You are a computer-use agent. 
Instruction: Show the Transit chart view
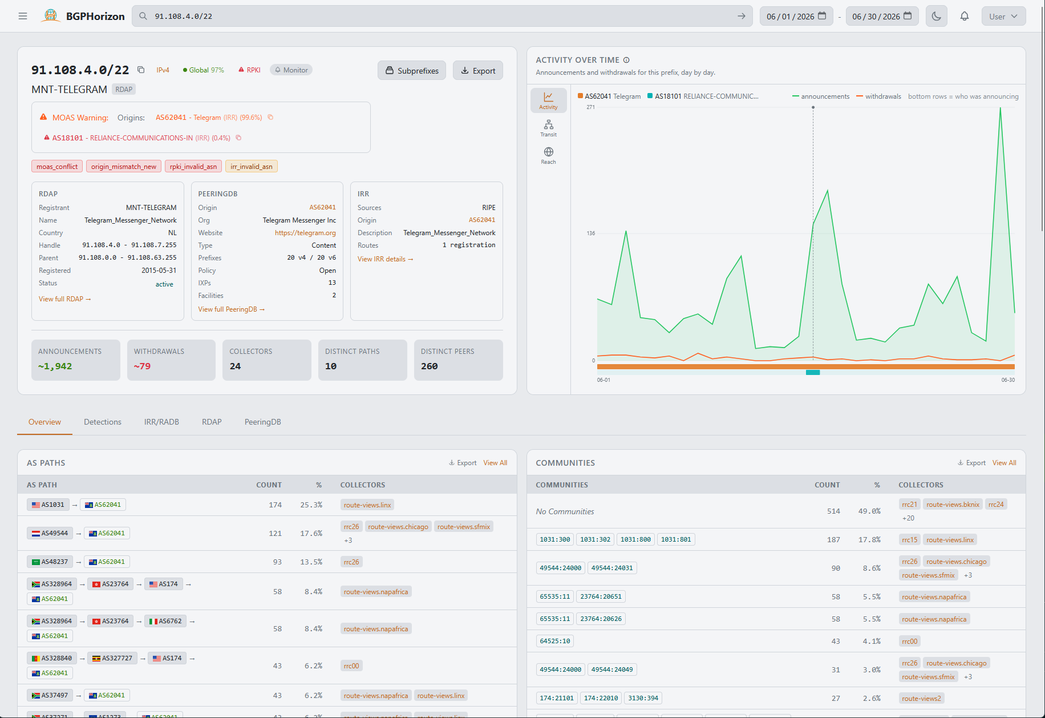click(548, 128)
